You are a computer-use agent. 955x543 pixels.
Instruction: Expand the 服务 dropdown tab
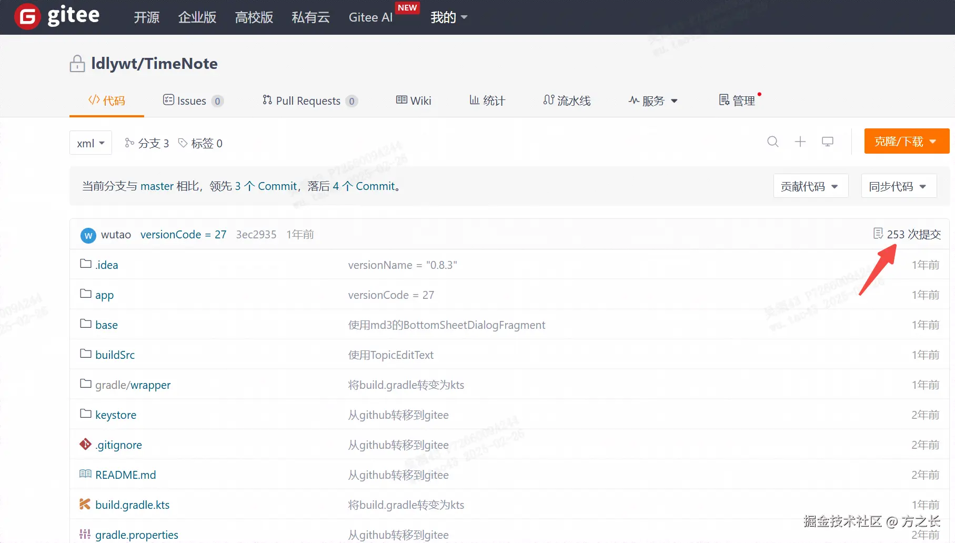point(653,100)
